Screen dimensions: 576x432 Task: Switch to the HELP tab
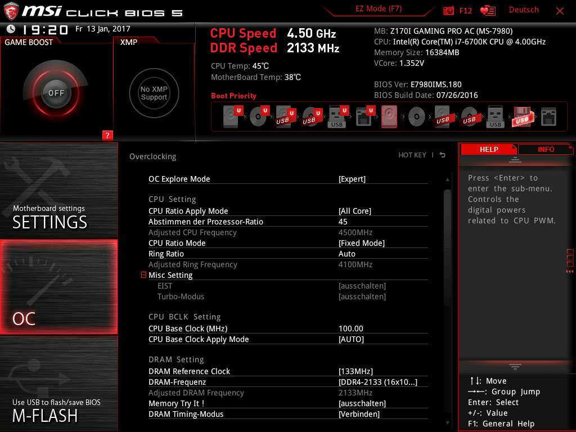(489, 149)
